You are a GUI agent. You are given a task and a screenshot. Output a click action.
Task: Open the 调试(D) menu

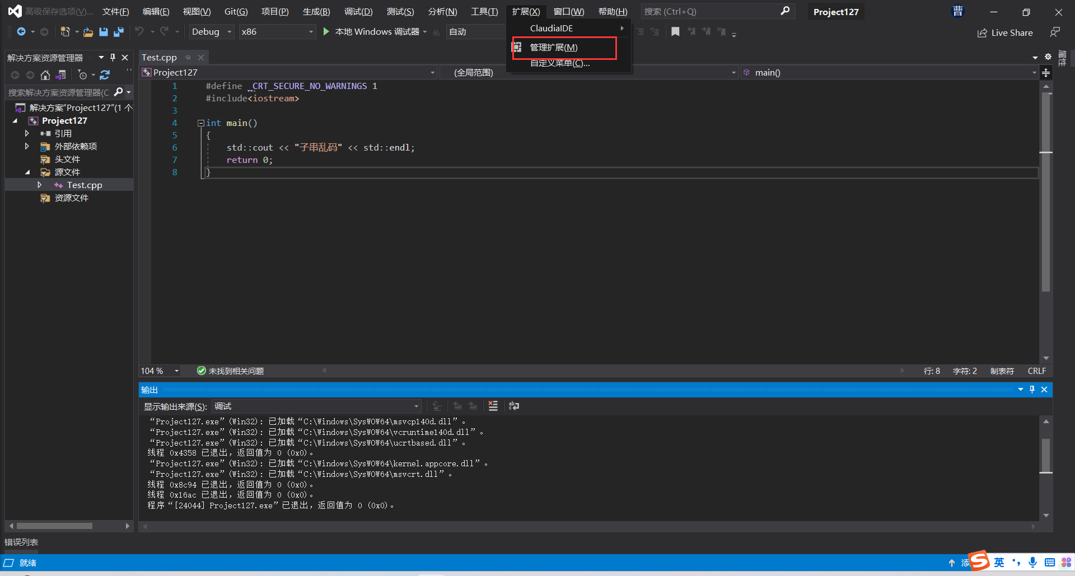click(358, 12)
